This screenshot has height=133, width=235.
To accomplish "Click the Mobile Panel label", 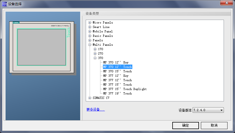I will pos(103,31).
